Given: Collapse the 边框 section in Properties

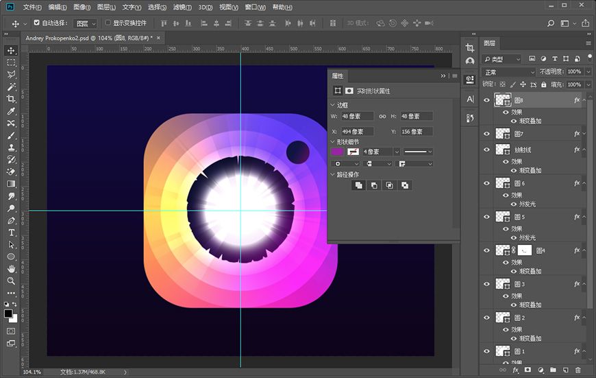Looking at the screenshot, I should (332, 105).
